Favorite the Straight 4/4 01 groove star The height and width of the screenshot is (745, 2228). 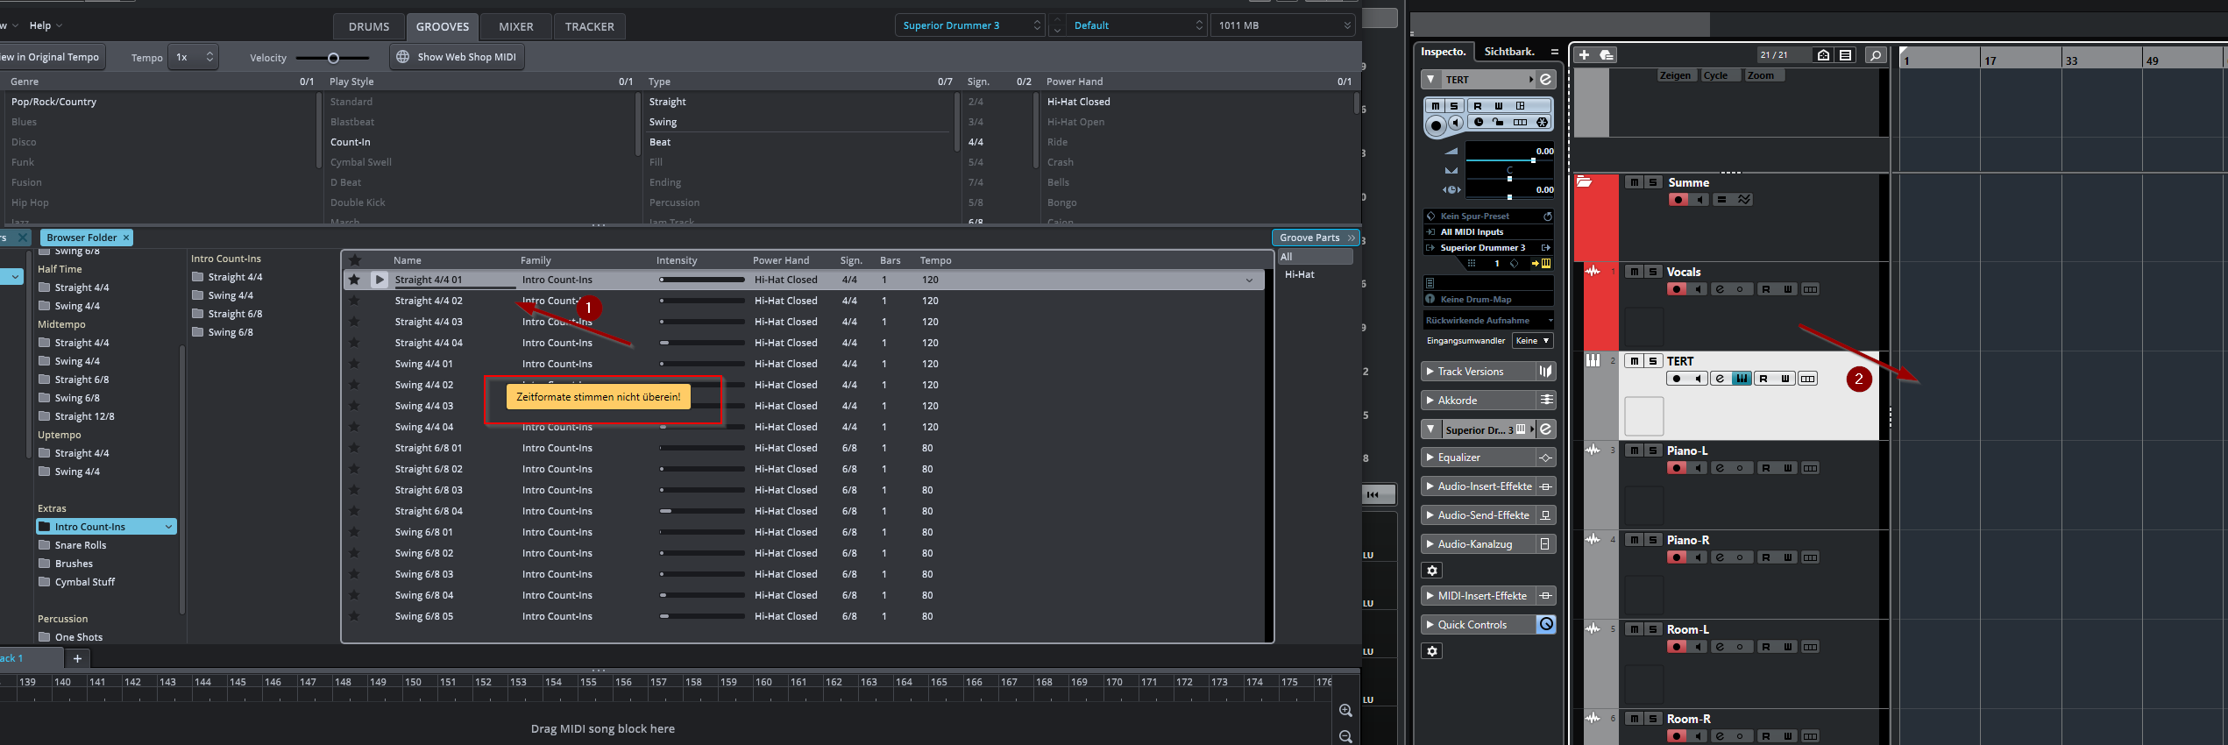tap(354, 280)
